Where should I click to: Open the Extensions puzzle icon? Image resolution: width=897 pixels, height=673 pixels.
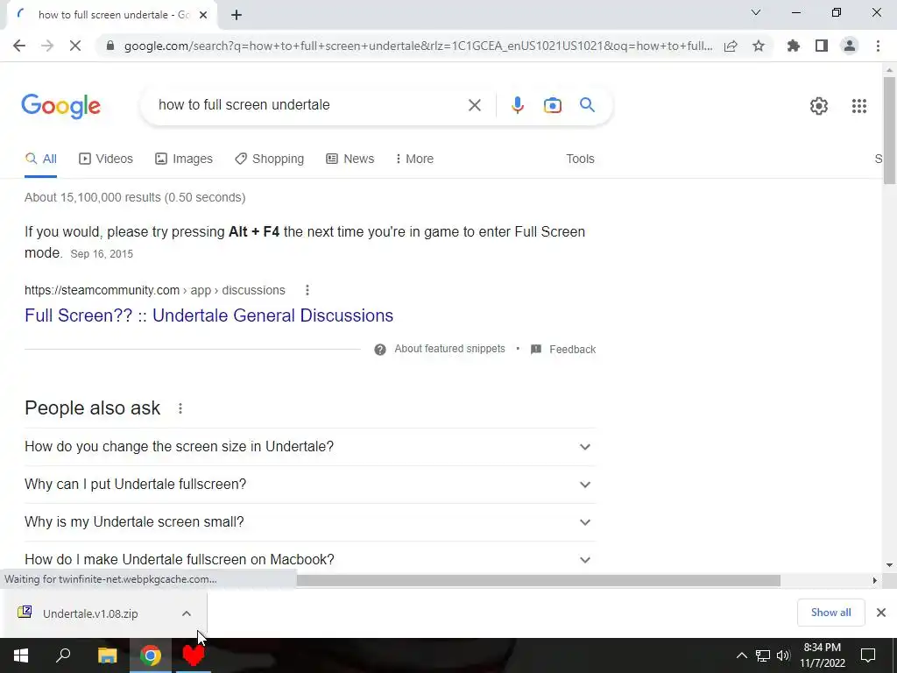pyautogui.click(x=794, y=46)
